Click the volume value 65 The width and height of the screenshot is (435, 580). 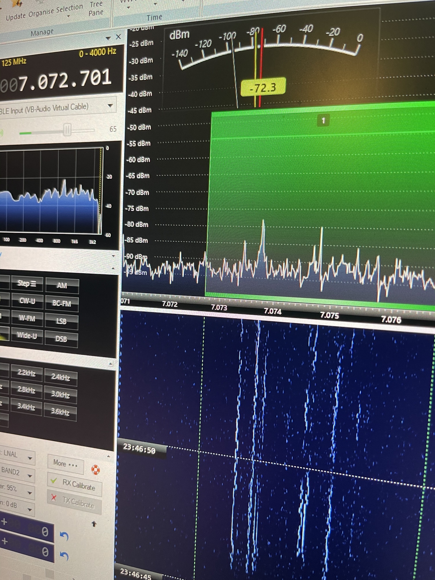[x=113, y=129]
